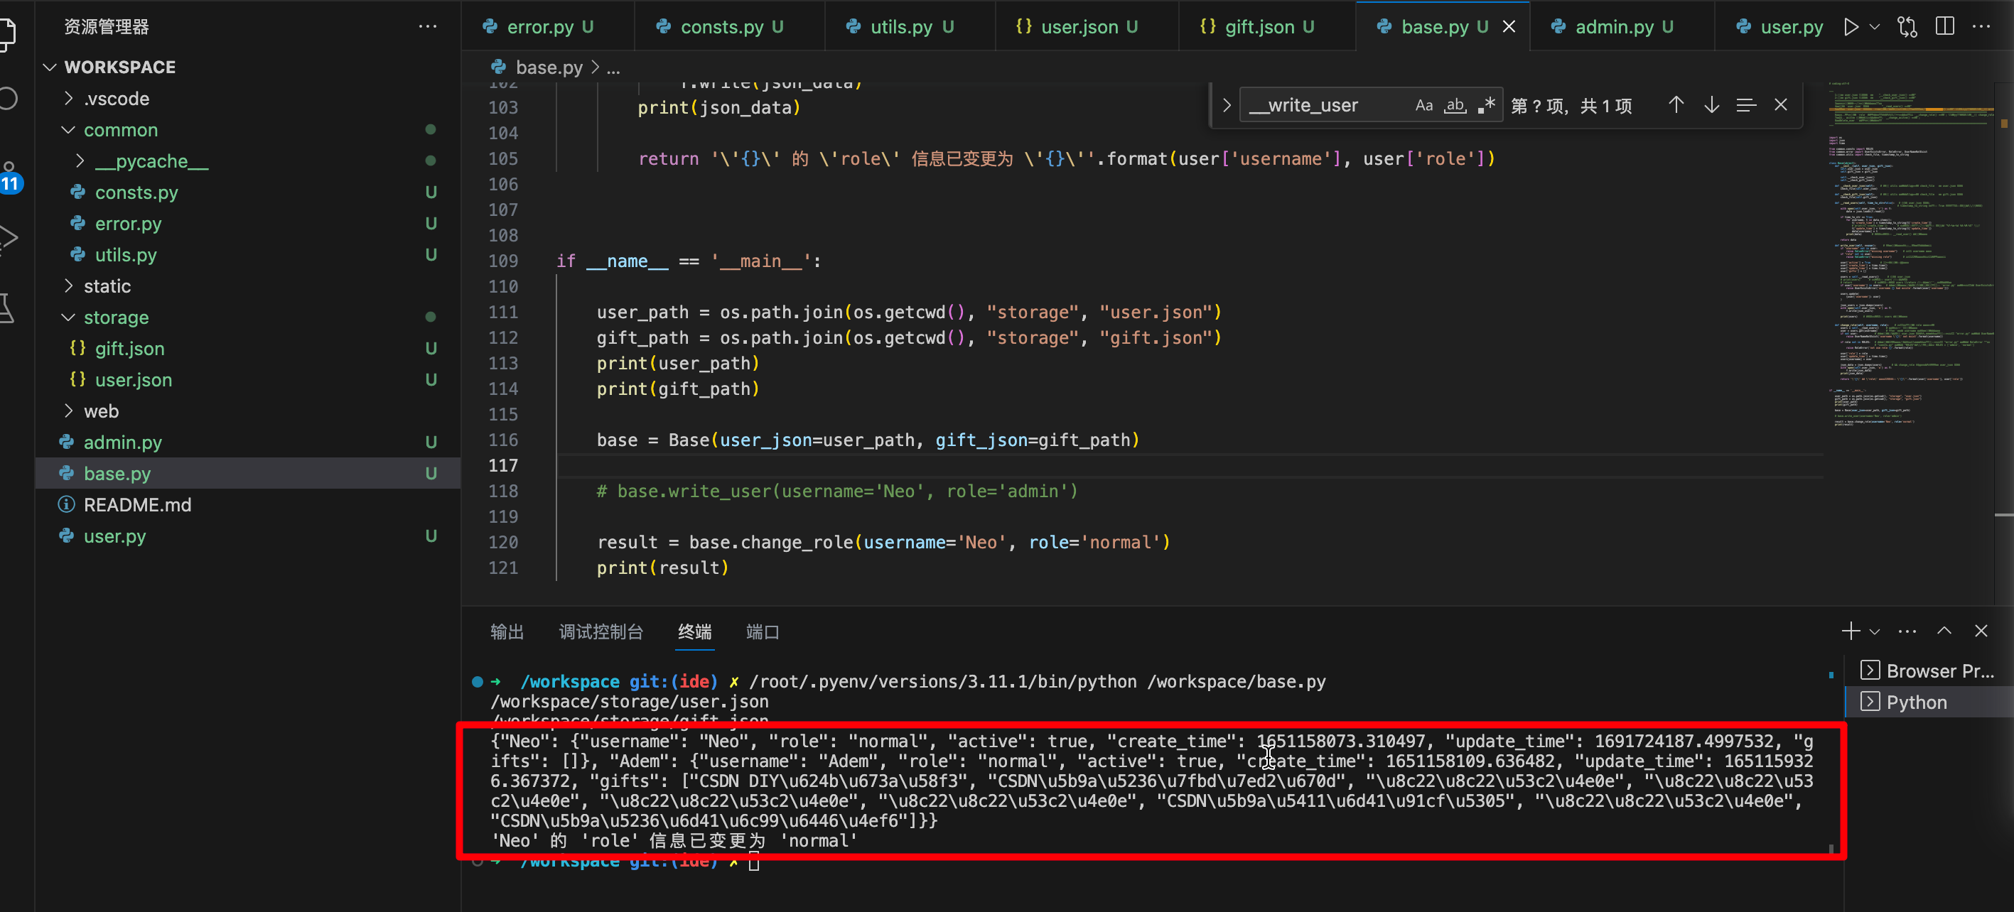Switch to 输出 output panel tab

click(x=507, y=631)
